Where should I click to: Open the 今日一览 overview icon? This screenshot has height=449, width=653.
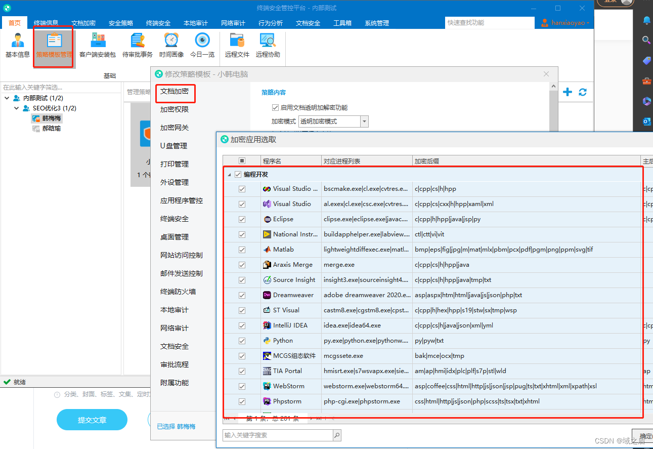(x=202, y=46)
